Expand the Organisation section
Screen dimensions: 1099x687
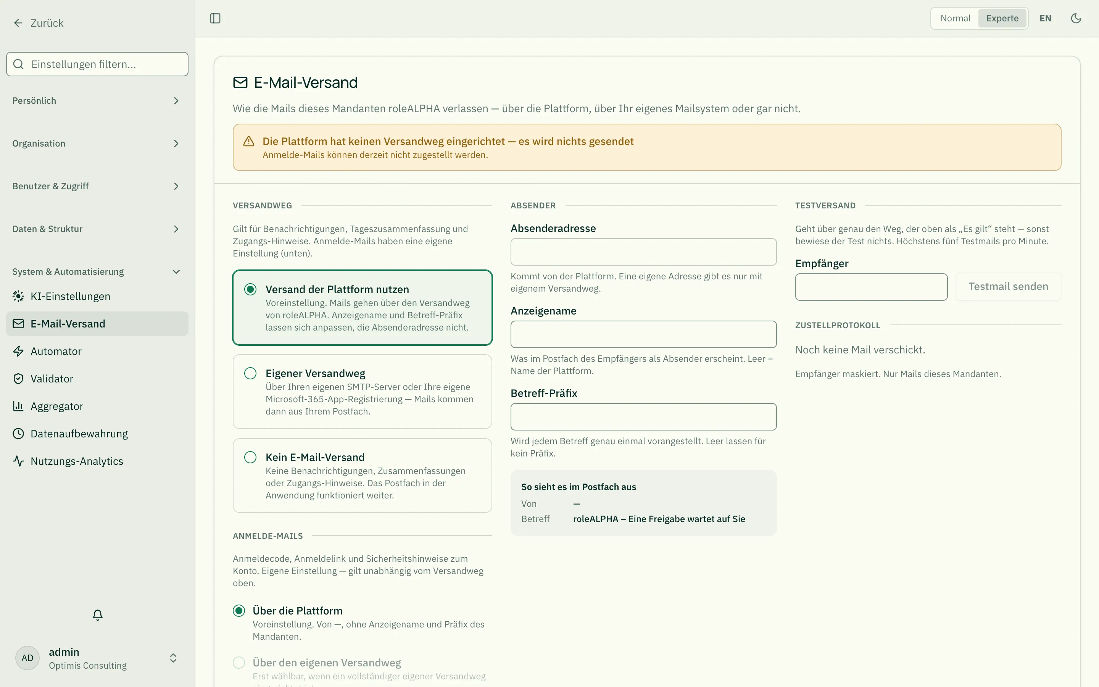pyautogui.click(x=97, y=144)
